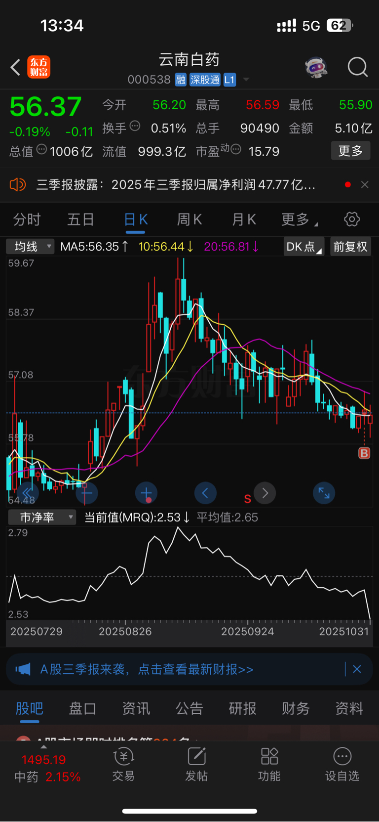Expand the stock title dropdown arrow
Viewport: 379px width, 822px height.
[x=246, y=80]
